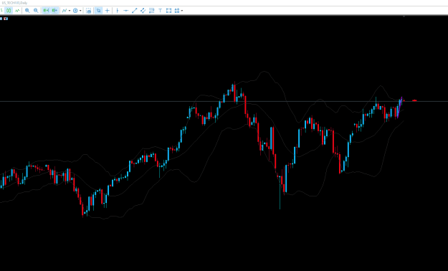Screen dimensions: 448x271
Task: Open the chart periods clock icon
Action: [x=75, y=11]
